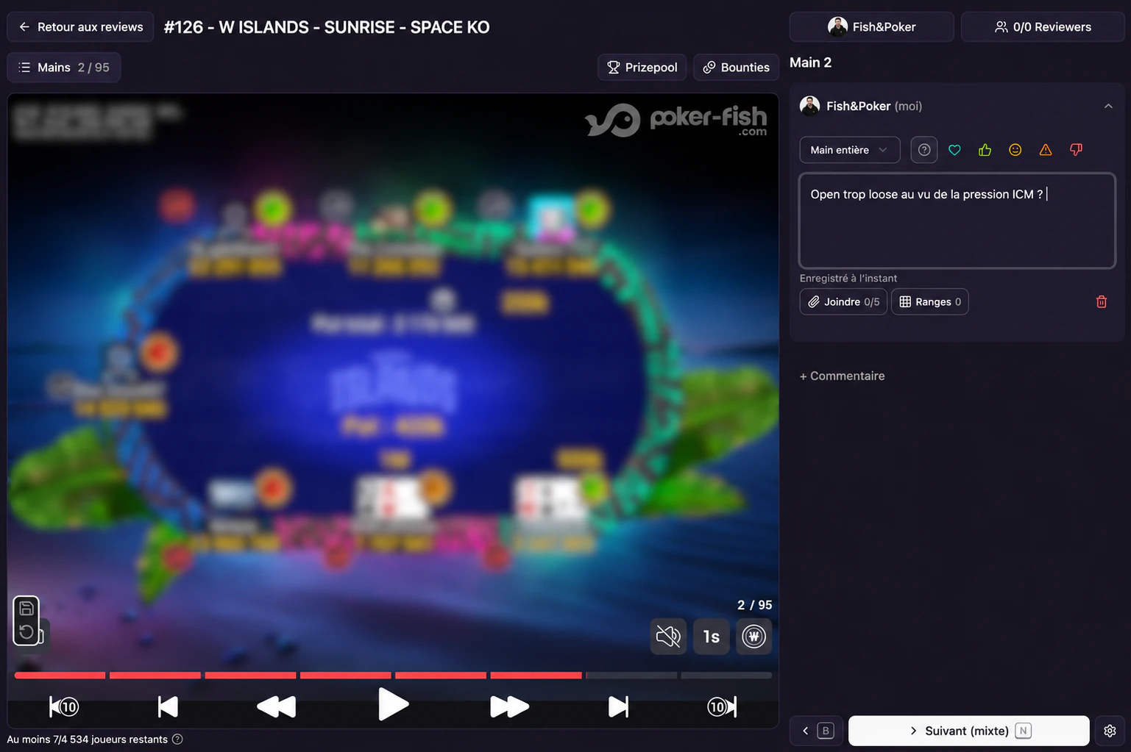Click the heart reaction icon
Image resolution: width=1131 pixels, height=752 pixels.
click(954, 150)
